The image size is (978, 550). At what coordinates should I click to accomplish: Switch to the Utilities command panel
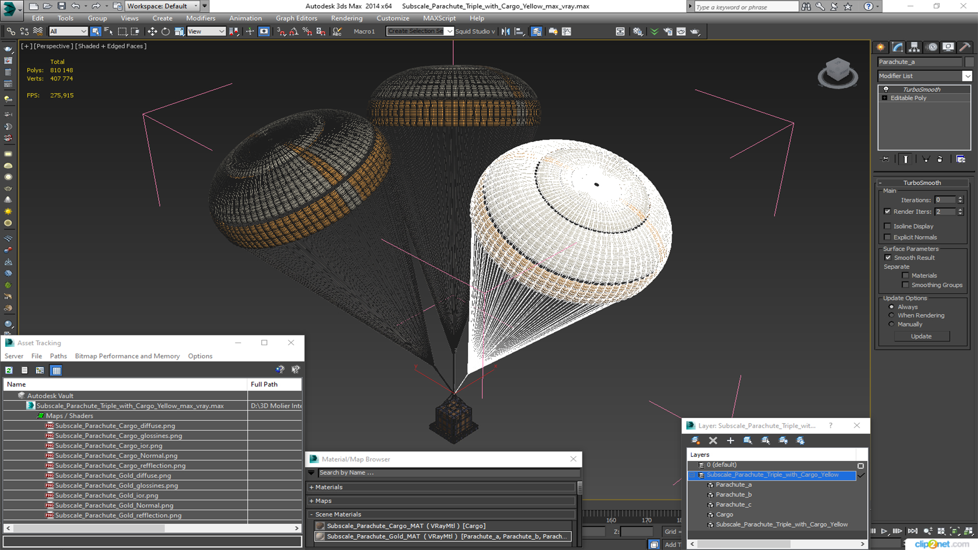click(x=965, y=47)
